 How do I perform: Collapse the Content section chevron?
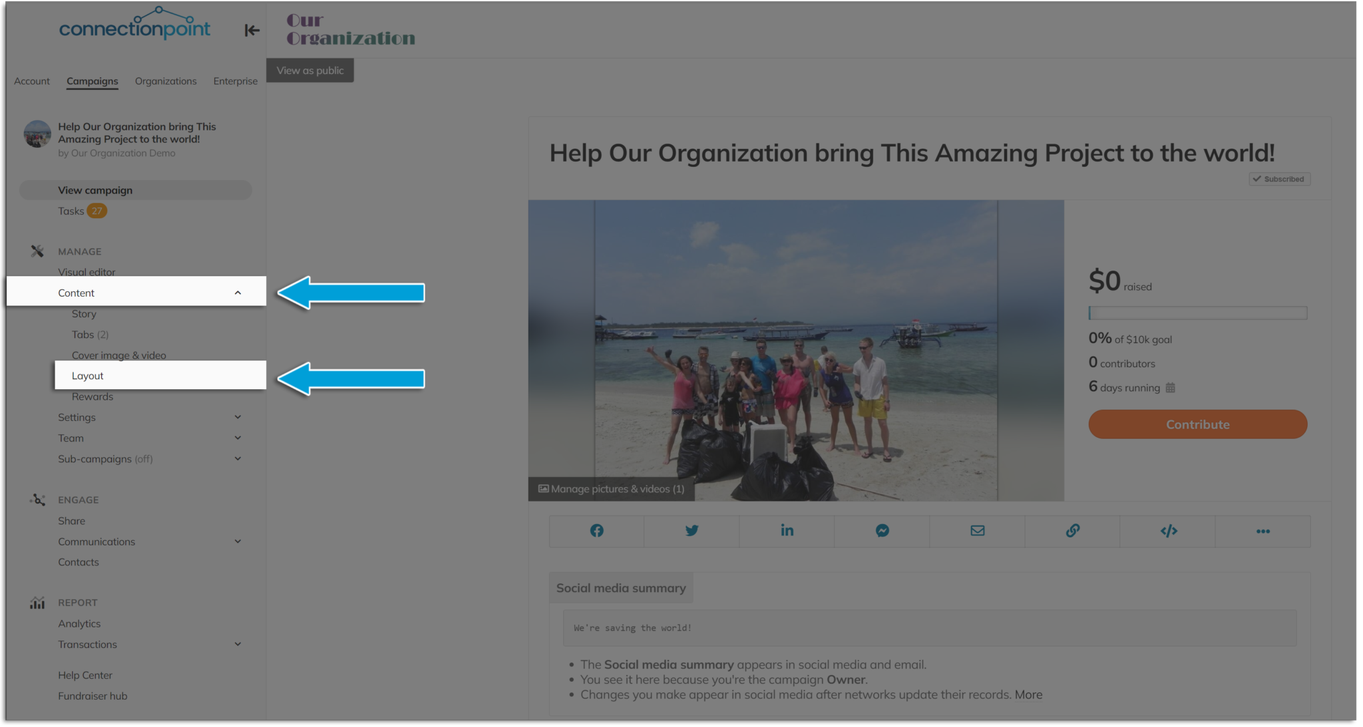pos(238,293)
